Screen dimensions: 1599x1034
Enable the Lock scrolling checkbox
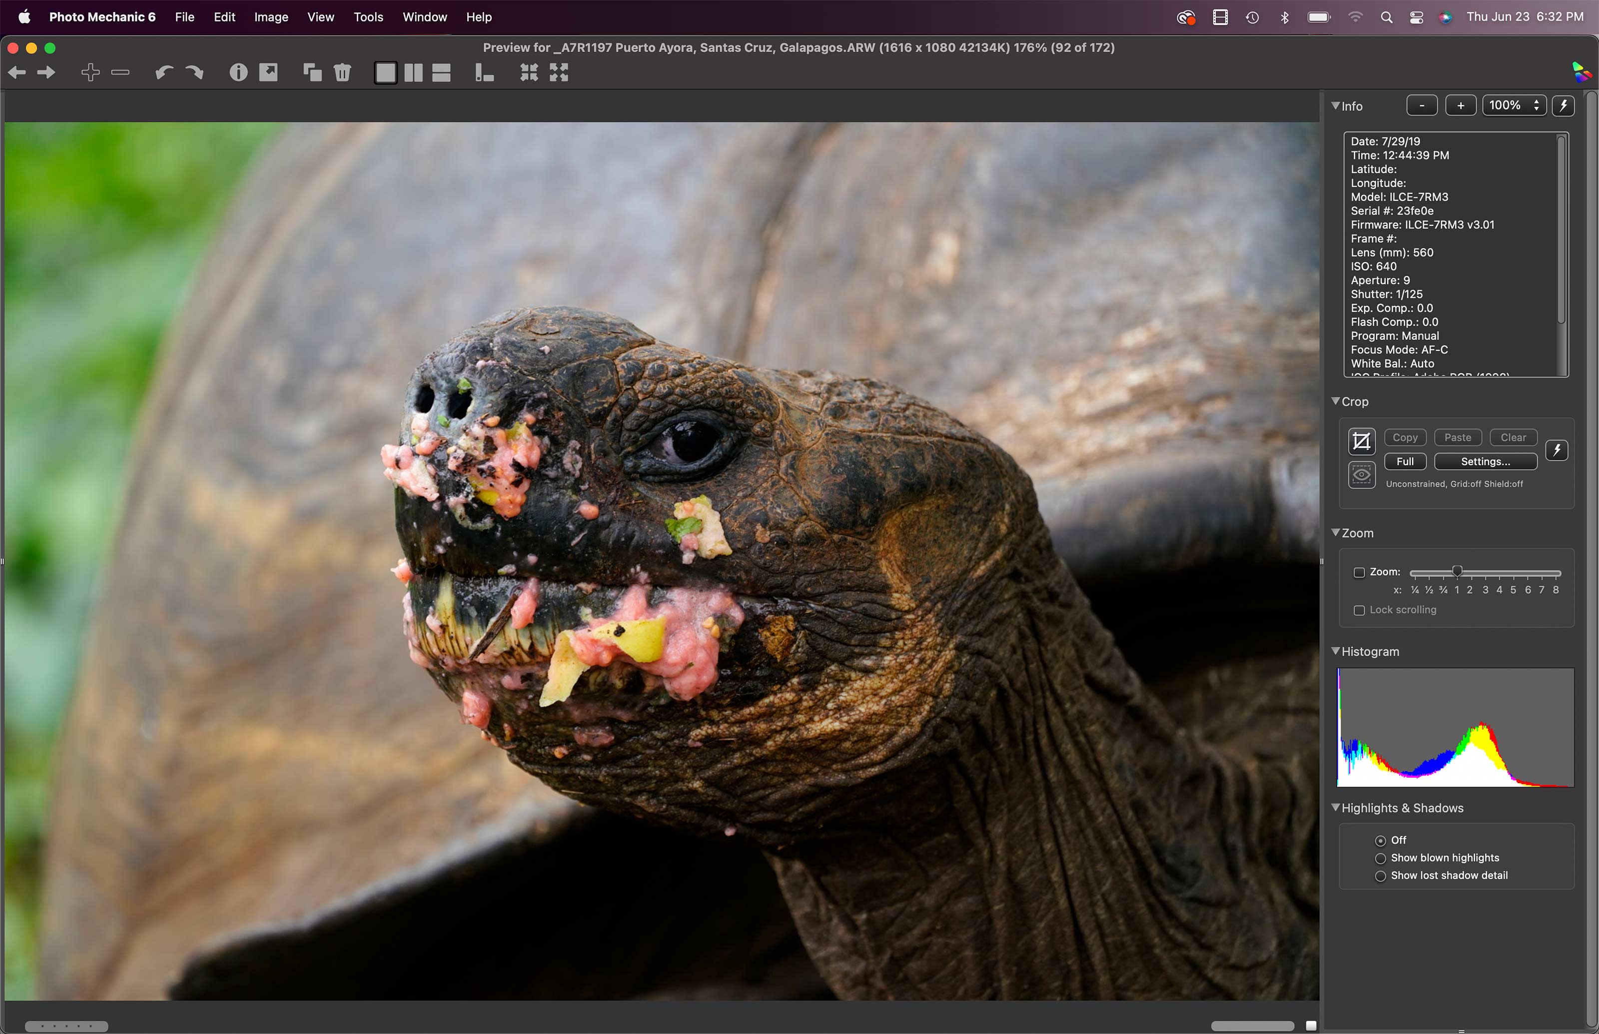coord(1359,610)
